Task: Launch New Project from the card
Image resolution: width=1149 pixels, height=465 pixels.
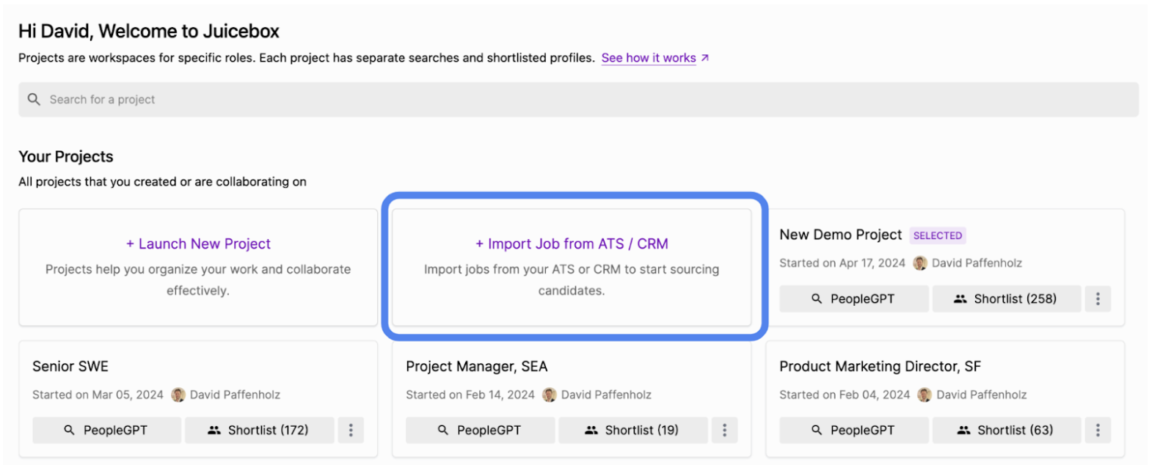Action: [x=198, y=267]
